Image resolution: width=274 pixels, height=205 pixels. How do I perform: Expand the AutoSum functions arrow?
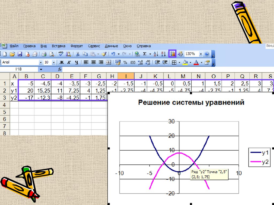[x=150, y=54]
